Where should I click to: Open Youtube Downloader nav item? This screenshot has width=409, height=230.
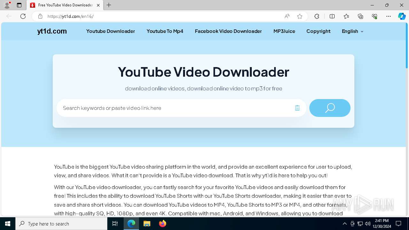pos(111,31)
